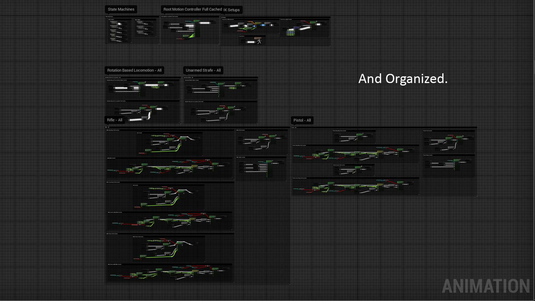Click the Rifle - All comment box title bar
The image size is (535, 301).
(195, 127)
